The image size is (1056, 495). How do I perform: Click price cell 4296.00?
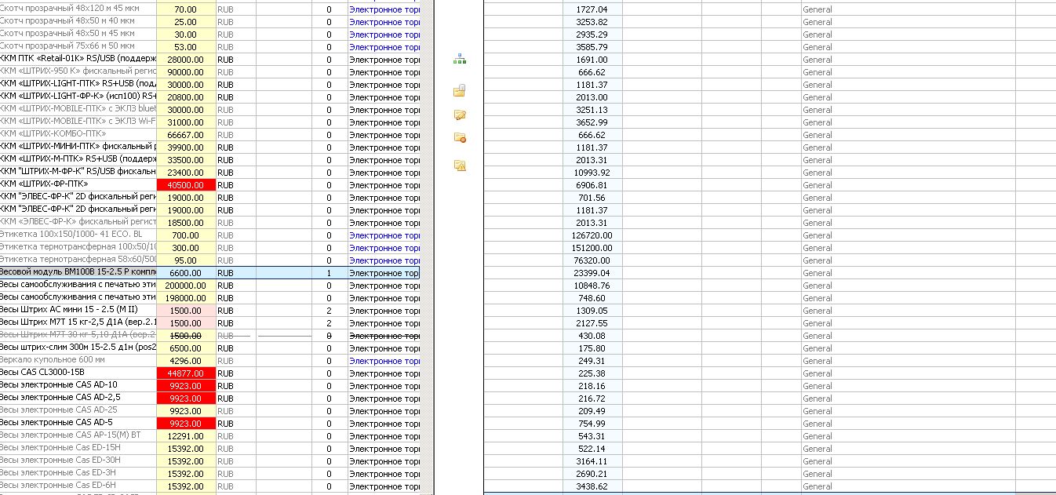pos(186,361)
